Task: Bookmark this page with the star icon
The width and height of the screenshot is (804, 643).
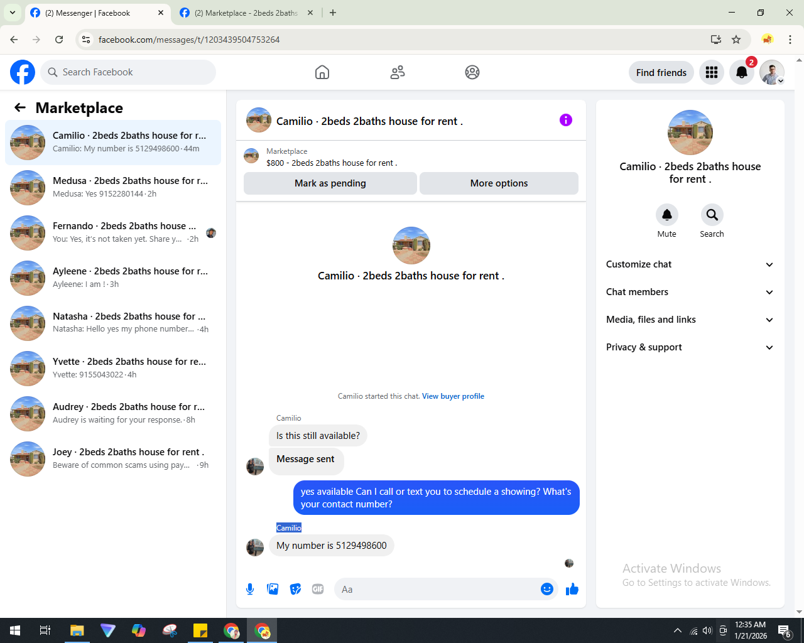Action: coord(736,40)
